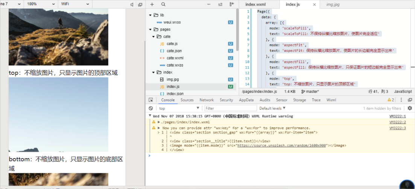The image size is (415, 189).
Task: Open the source.unsplash.com URL link in console
Action: pos(281,145)
